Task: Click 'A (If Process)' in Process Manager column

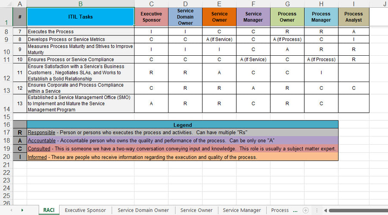Action: (x=321, y=60)
